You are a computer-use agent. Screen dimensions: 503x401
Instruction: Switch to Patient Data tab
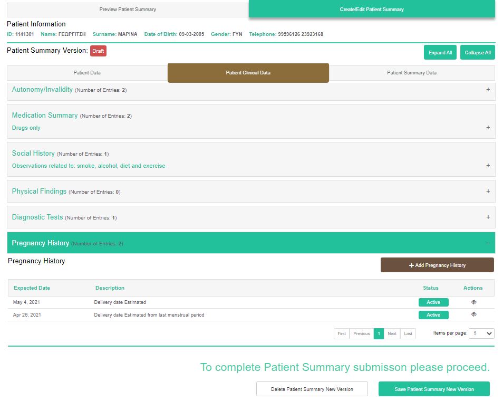point(87,73)
